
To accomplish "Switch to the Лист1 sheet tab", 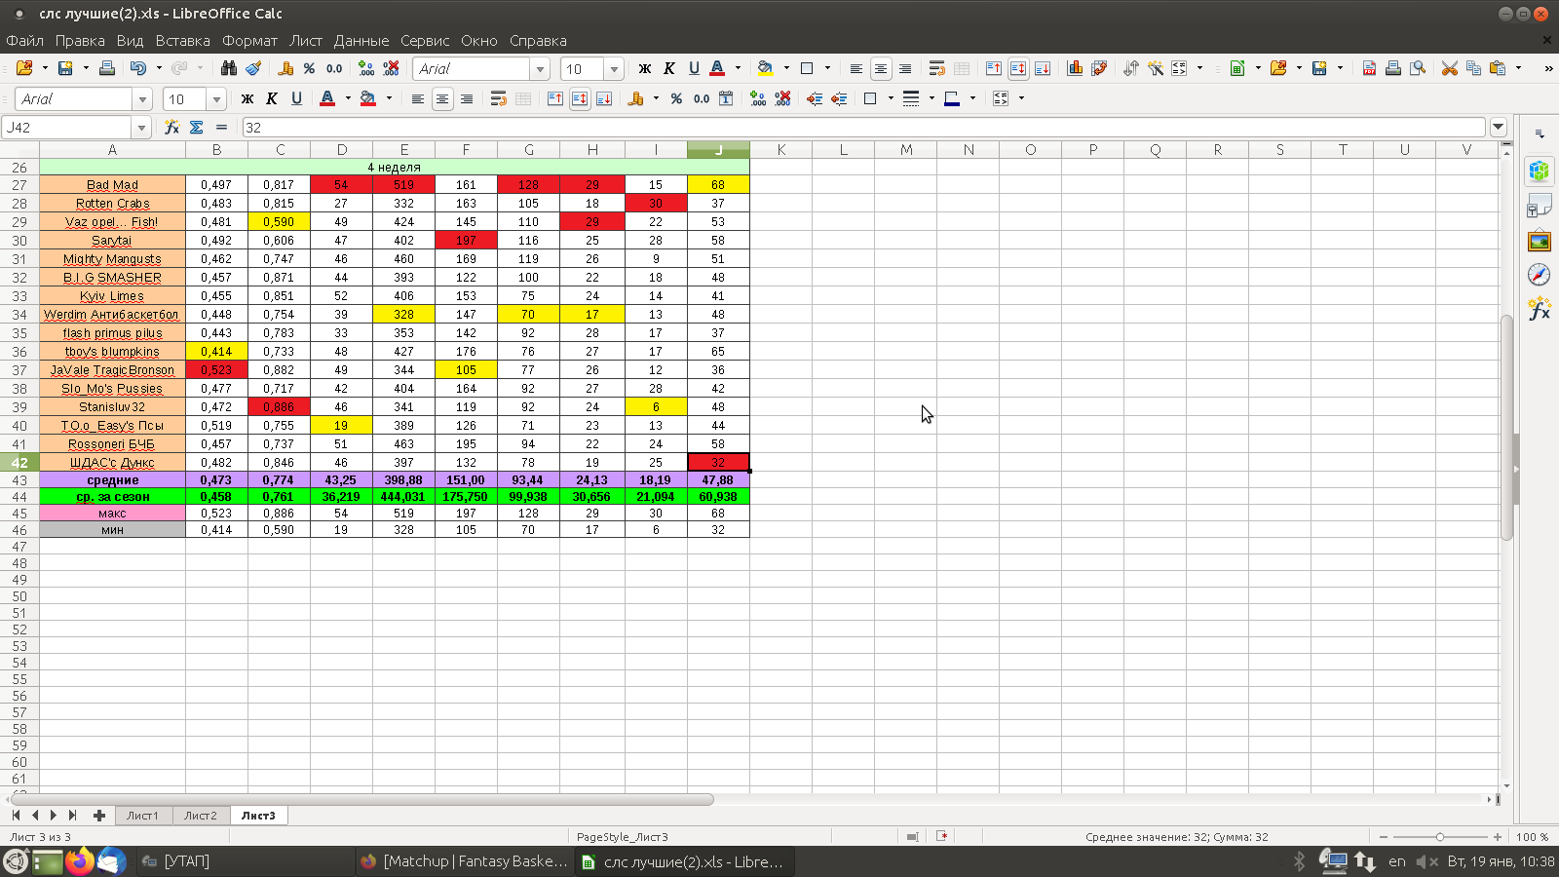I will click(x=142, y=816).
